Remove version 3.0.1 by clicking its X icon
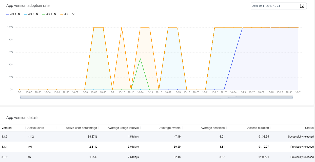315x162 pixels. tap(55, 14)
